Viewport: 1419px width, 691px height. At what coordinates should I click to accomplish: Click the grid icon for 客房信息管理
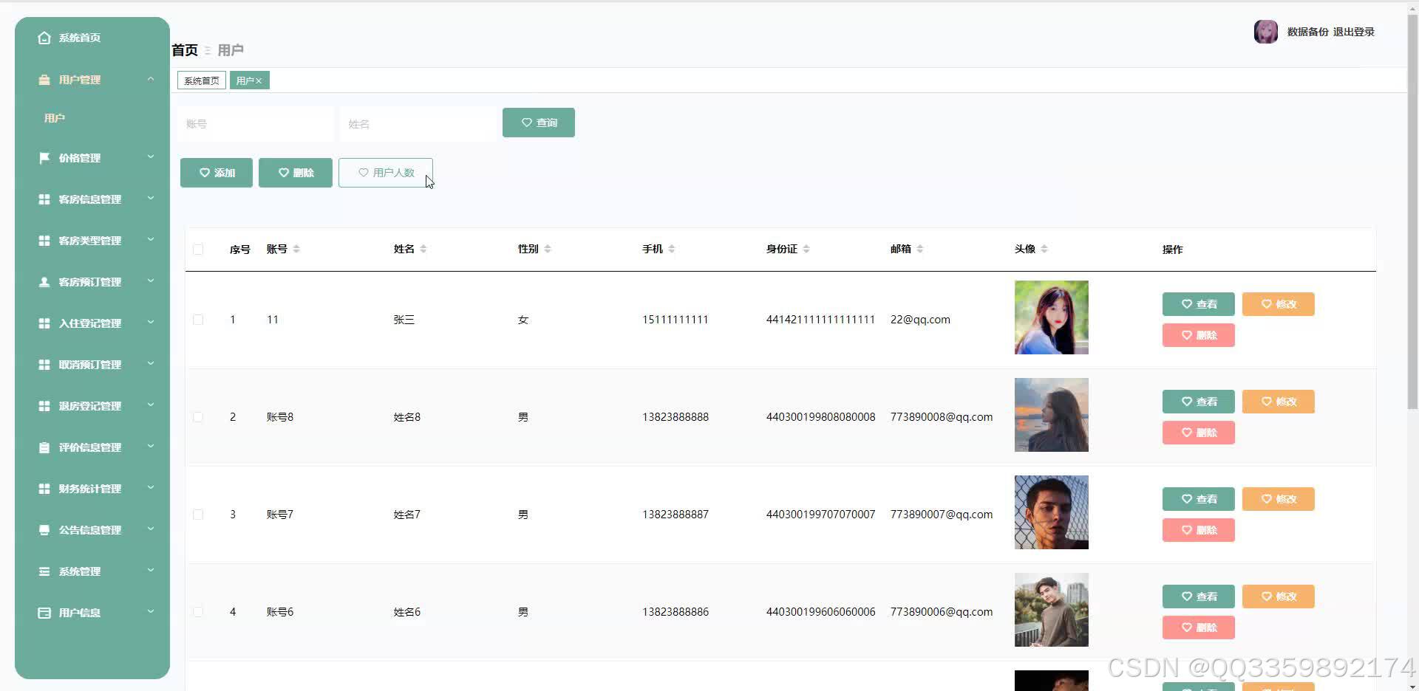point(44,199)
